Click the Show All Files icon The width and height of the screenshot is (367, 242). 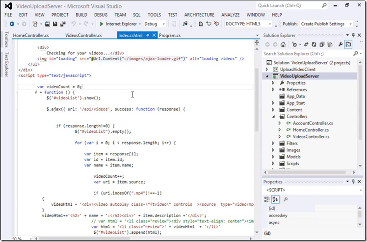[330, 45]
